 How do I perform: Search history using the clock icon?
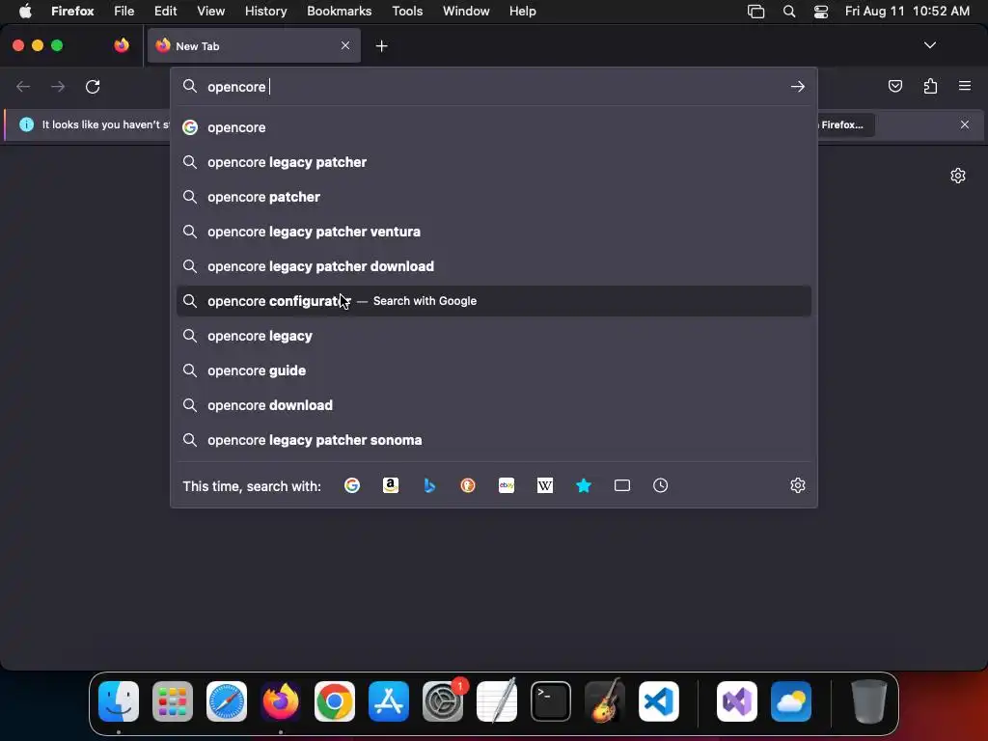tap(660, 485)
